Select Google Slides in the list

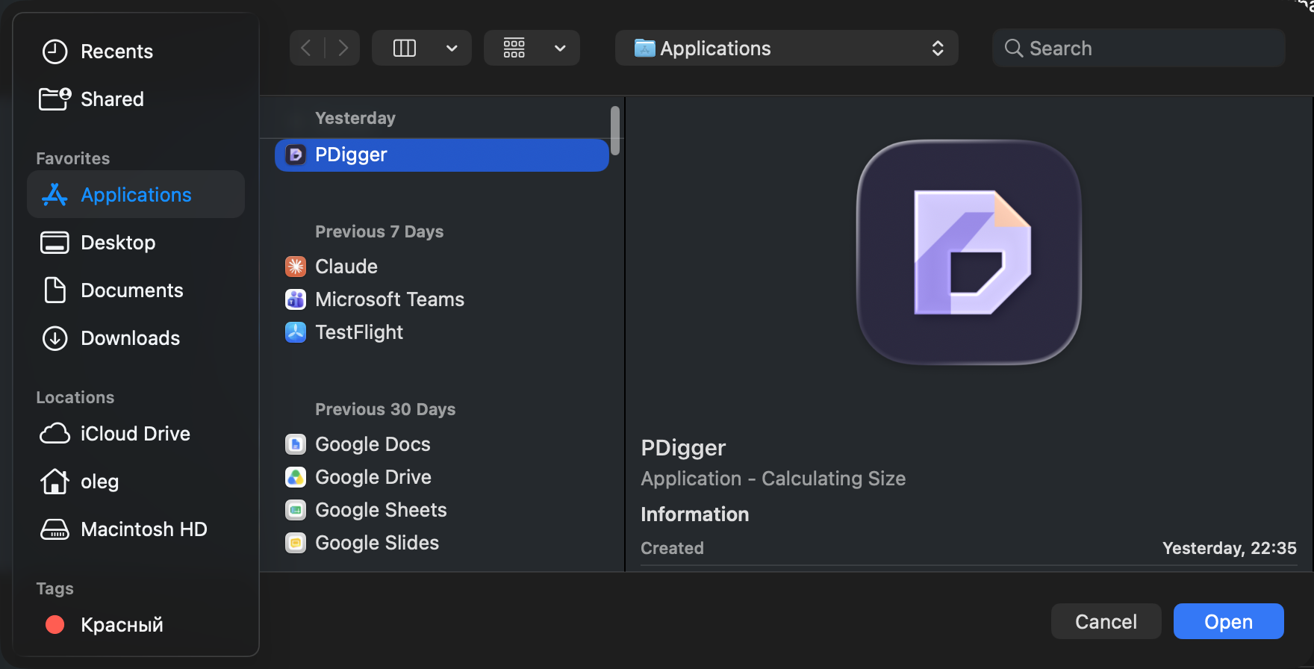pos(442,543)
